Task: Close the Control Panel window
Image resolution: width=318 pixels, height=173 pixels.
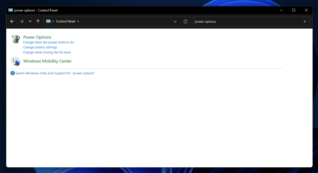Action: 306,10
